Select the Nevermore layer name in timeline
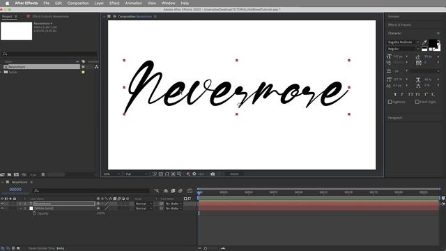Image resolution: width=446 pixels, height=251 pixels. click(64, 204)
